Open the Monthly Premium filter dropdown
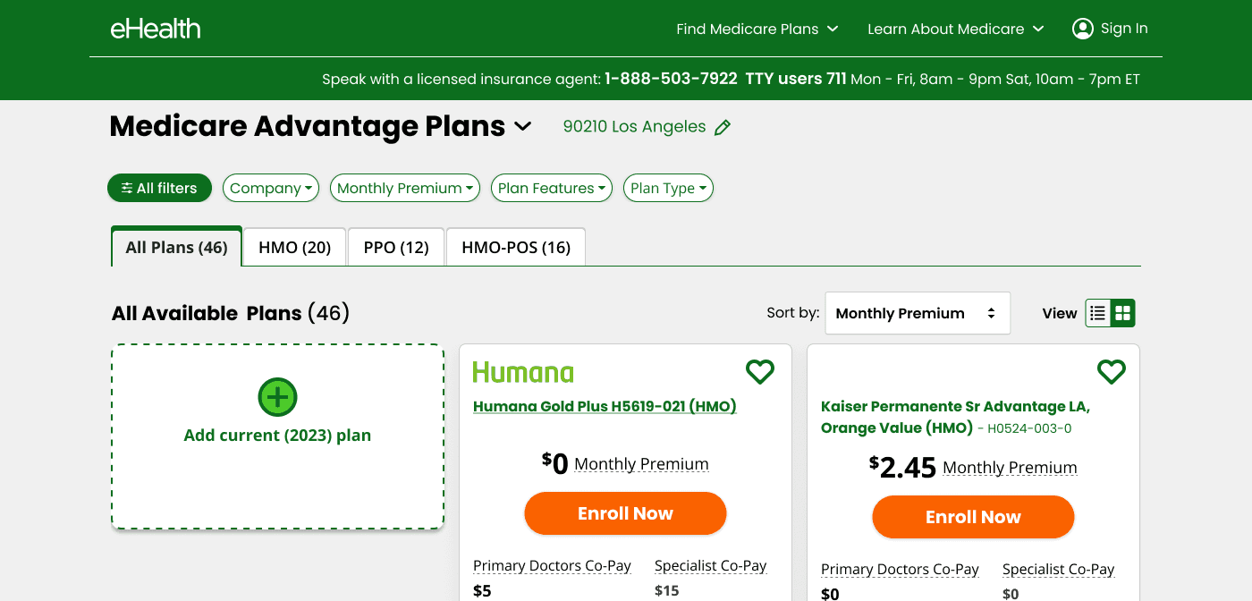This screenshot has height=601, width=1252. (x=405, y=188)
